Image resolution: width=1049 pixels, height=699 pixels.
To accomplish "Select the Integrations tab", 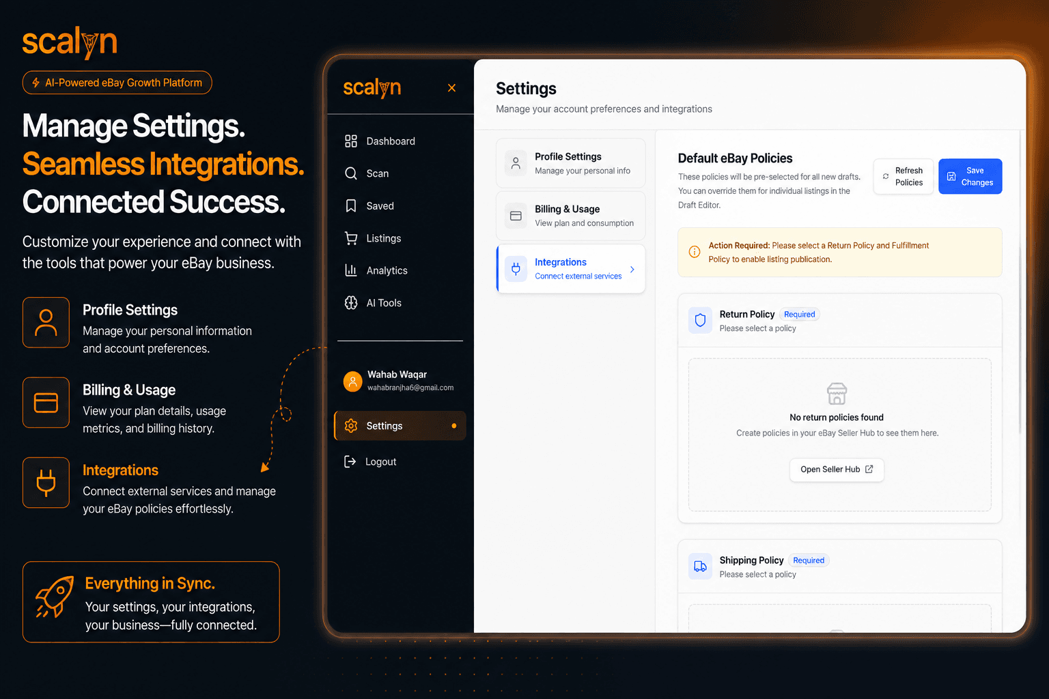I will (571, 269).
